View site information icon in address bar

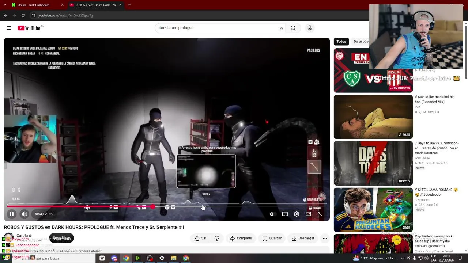coord(34,15)
